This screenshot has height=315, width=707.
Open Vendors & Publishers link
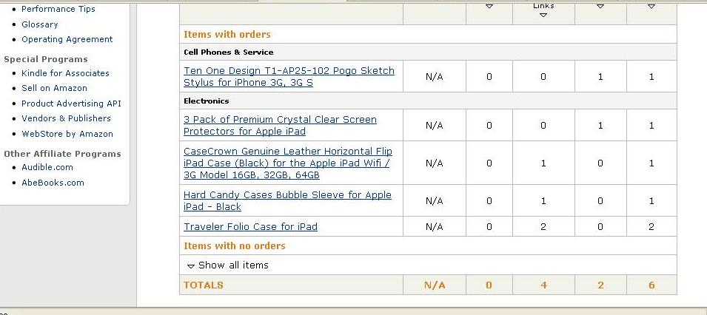tap(66, 118)
